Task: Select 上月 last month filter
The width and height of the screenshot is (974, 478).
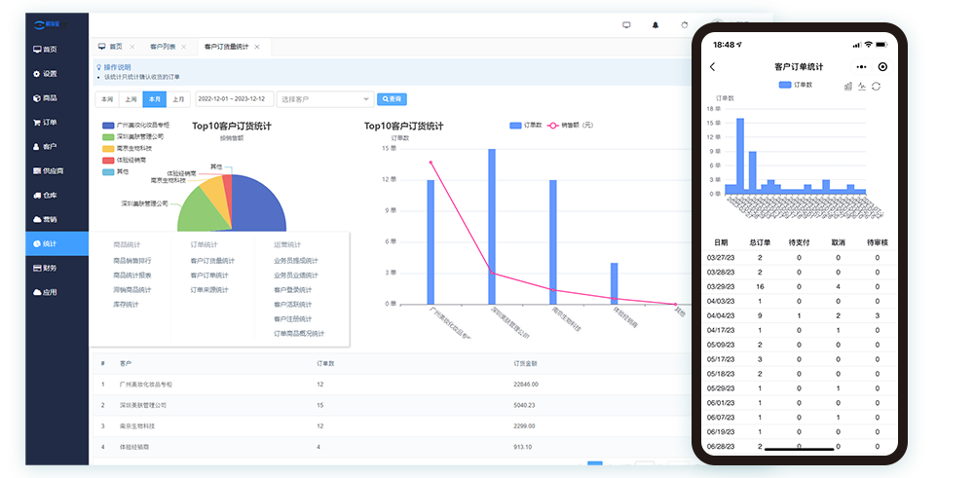Action: tap(178, 99)
